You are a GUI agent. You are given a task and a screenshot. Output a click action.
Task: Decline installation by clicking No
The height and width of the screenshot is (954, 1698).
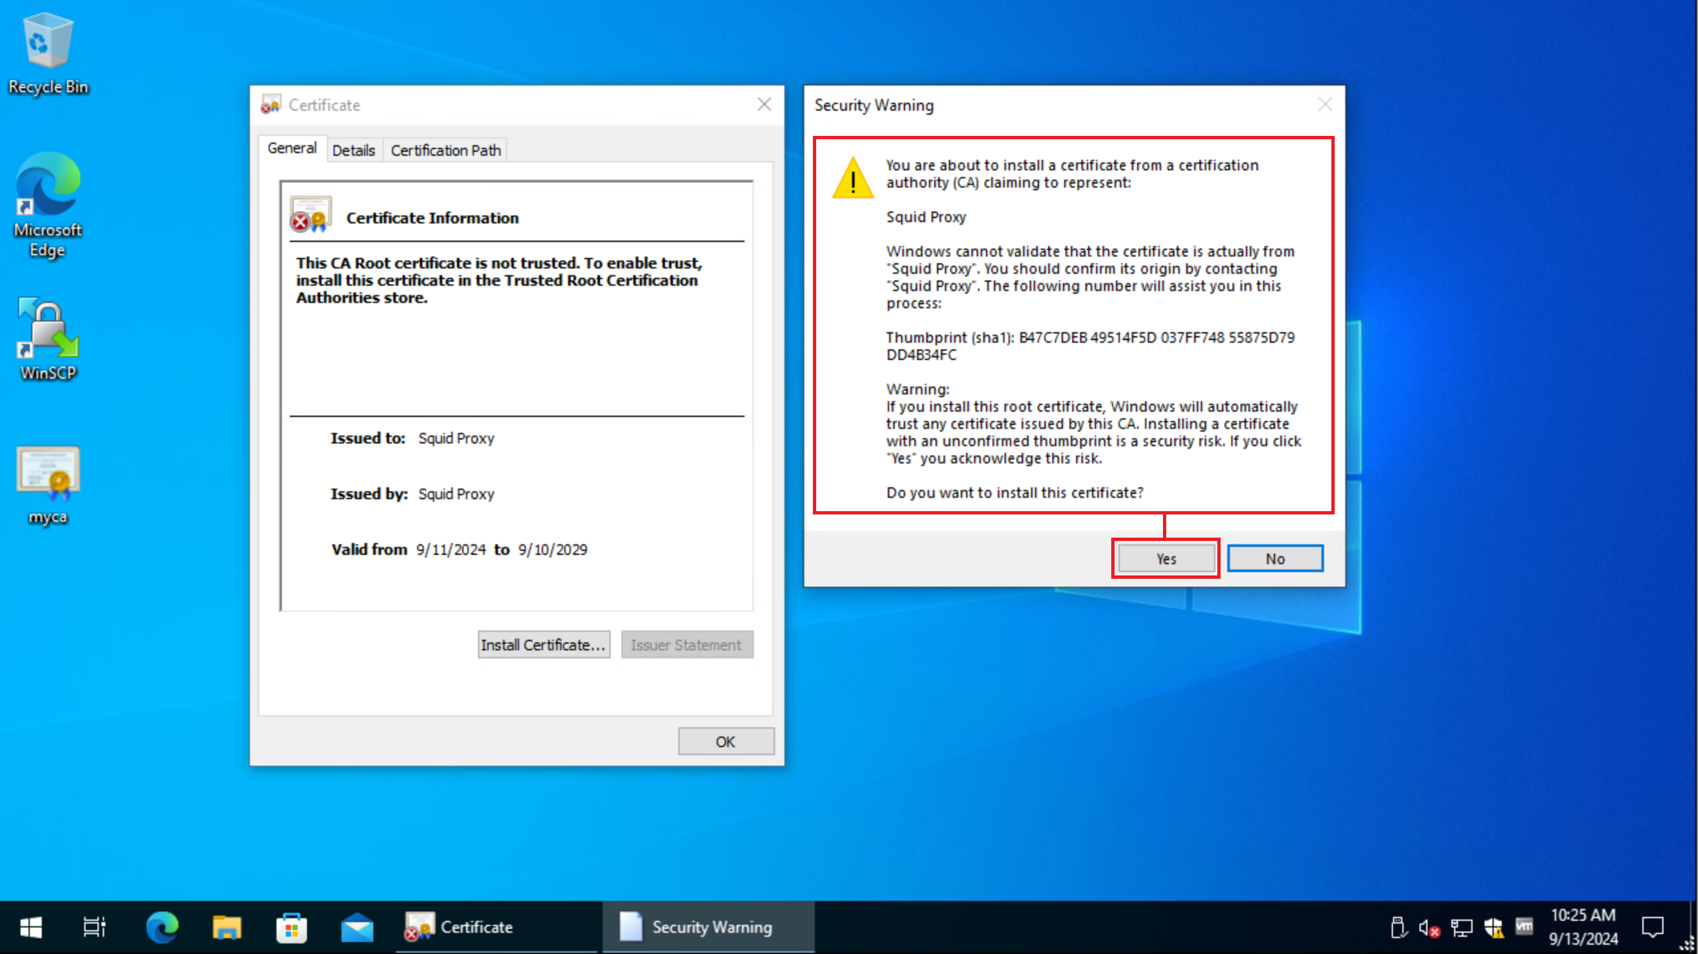(x=1274, y=559)
